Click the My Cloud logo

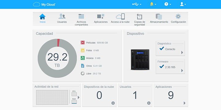pyautogui.click(x=44, y=4)
